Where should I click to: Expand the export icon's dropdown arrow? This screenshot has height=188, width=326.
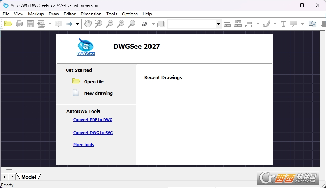click(x=50, y=24)
